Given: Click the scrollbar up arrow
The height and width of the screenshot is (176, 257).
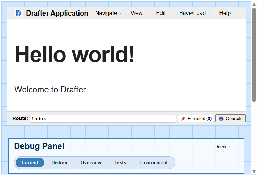Looking at the screenshot, I should (x=254, y=4).
